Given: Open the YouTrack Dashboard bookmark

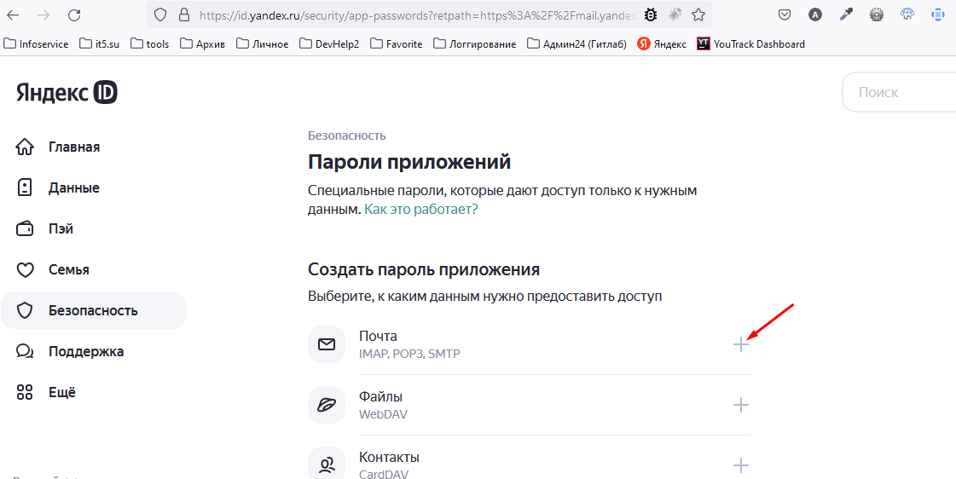Looking at the screenshot, I should pos(750,43).
